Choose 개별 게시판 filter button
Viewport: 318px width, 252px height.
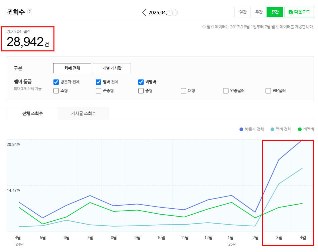tap(112, 68)
